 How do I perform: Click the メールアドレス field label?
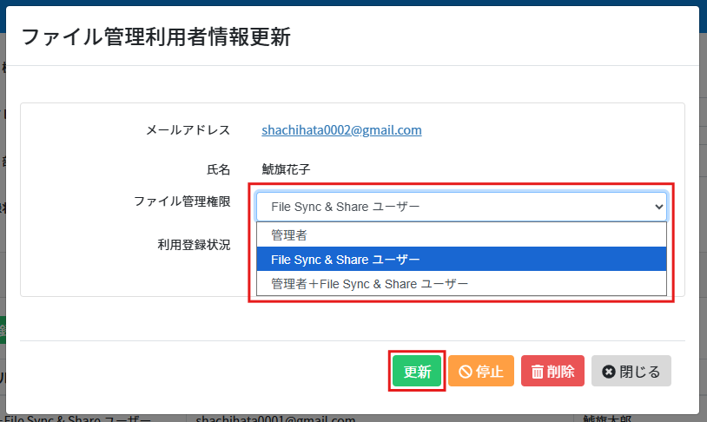[188, 130]
